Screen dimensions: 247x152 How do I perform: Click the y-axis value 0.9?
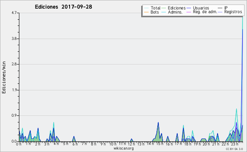14,116
